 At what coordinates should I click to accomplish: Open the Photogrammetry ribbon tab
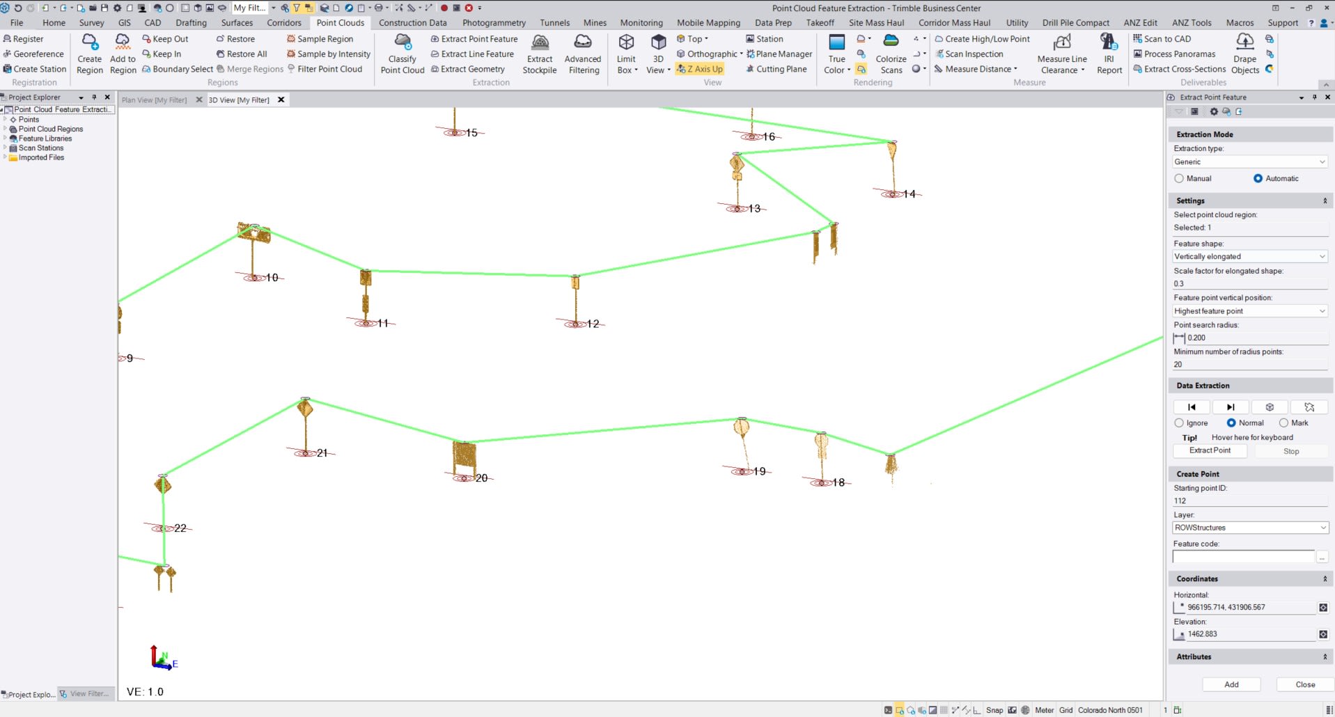point(494,23)
